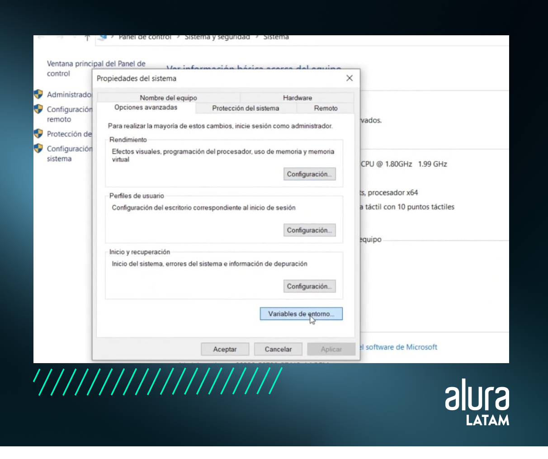The height and width of the screenshot is (459, 548).
Task: Click Cancelar in system properties dialog
Action: (x=278, y=349)
